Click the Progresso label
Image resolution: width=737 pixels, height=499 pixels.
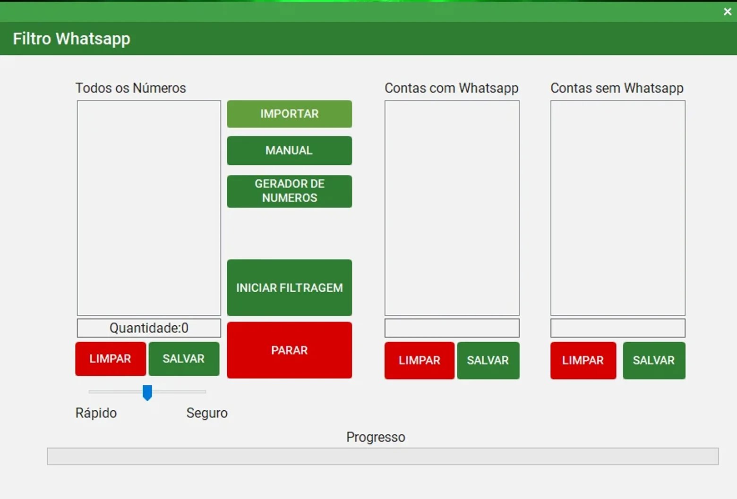tap(376, 437)
